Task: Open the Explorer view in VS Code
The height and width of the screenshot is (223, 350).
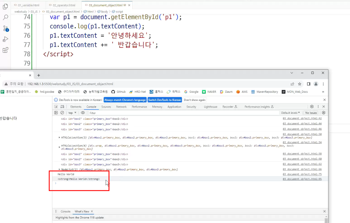Action: point(5,7)
